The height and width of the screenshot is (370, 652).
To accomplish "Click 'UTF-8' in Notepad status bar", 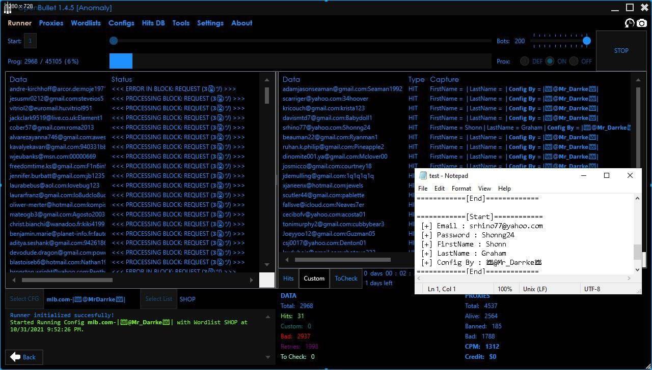I will click(x=592, y=289).
